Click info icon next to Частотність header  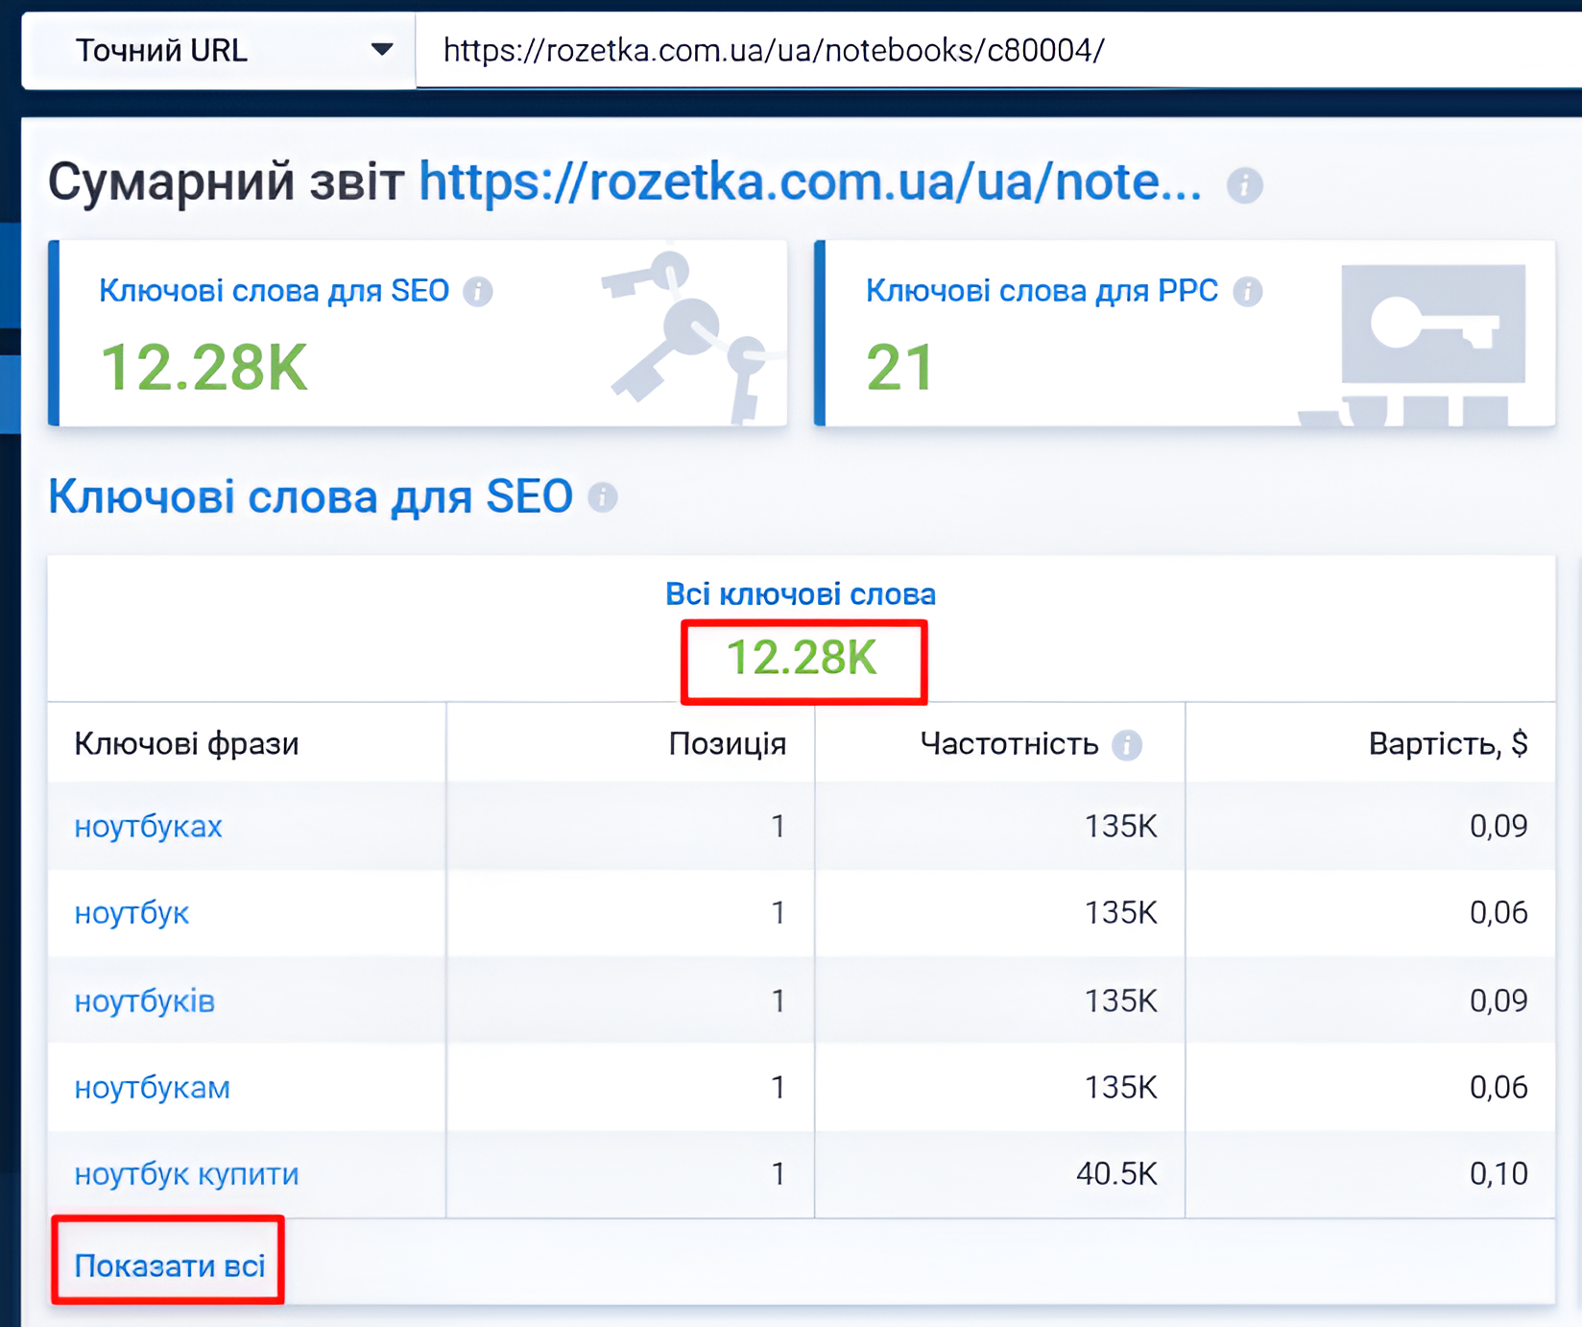click(x=1127, y=744)
